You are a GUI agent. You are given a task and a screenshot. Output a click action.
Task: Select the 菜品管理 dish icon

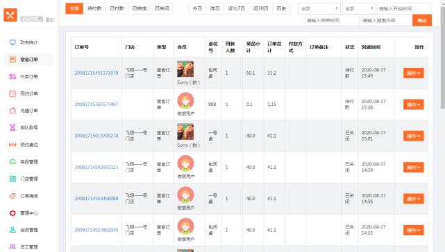pyautogui.click(x=12, y=162)
